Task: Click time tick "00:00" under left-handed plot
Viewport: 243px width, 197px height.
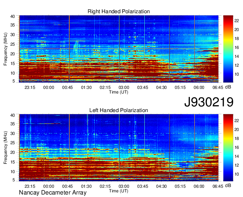Action: coord(49,186)
